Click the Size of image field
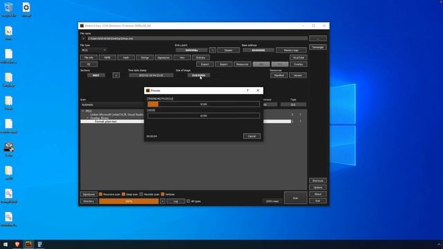The image size is (443, 249). click(x=199, y=75)
